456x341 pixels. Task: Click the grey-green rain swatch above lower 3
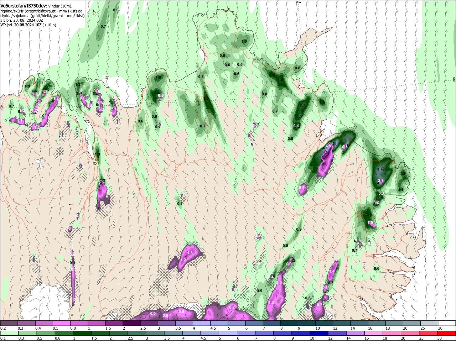click(156, 333)
